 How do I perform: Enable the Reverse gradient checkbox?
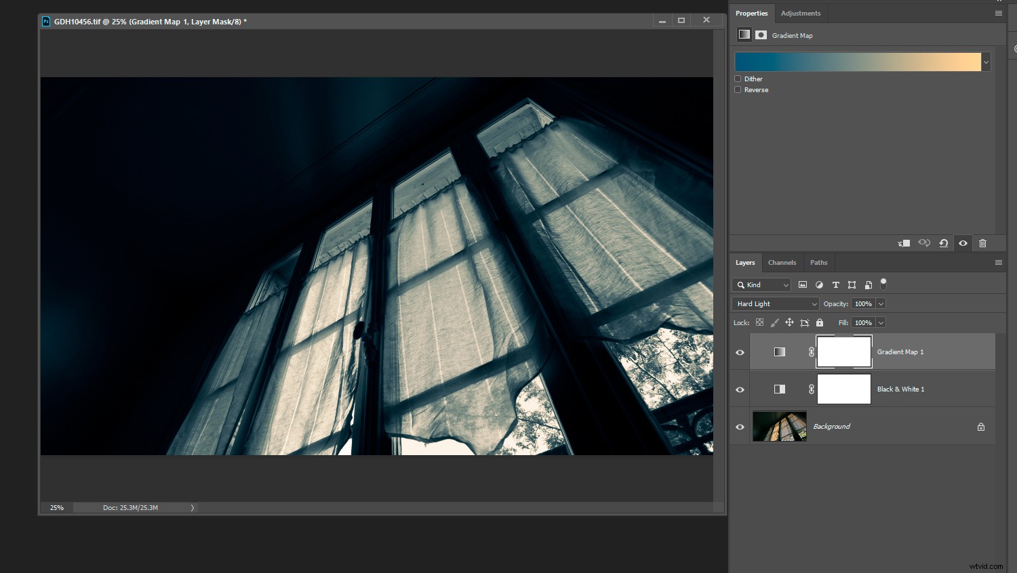click(x=738, y=89)
